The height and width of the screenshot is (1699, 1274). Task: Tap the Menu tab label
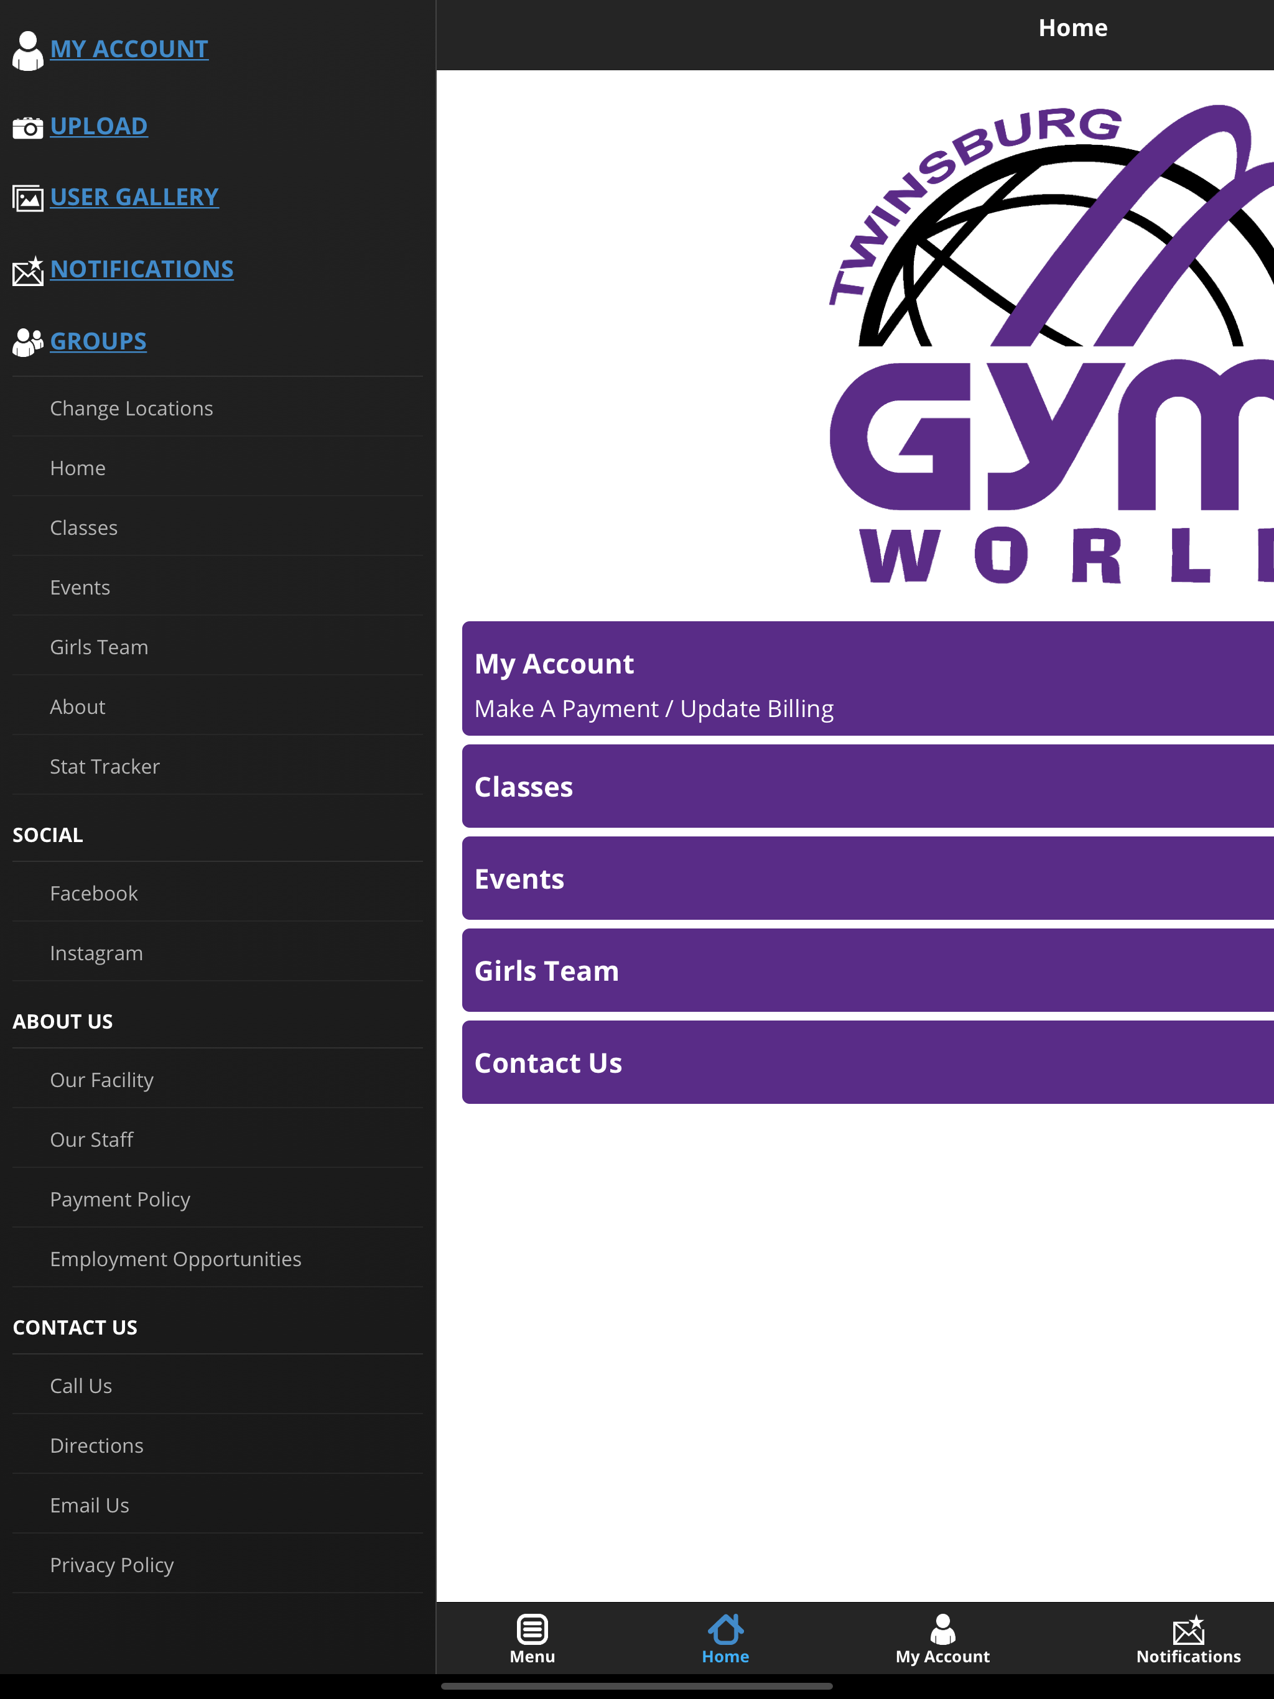[532, 1657]
